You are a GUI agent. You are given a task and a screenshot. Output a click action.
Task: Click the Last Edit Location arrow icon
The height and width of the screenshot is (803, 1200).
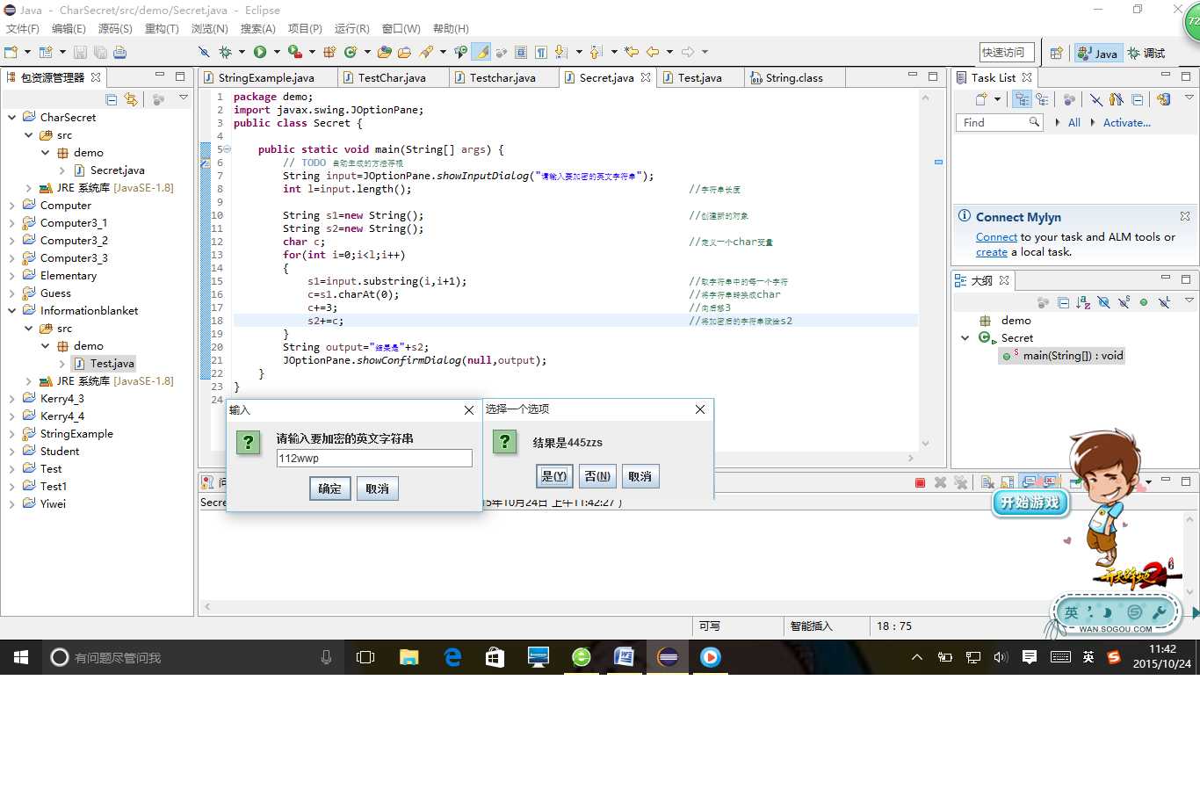[631, 53]
